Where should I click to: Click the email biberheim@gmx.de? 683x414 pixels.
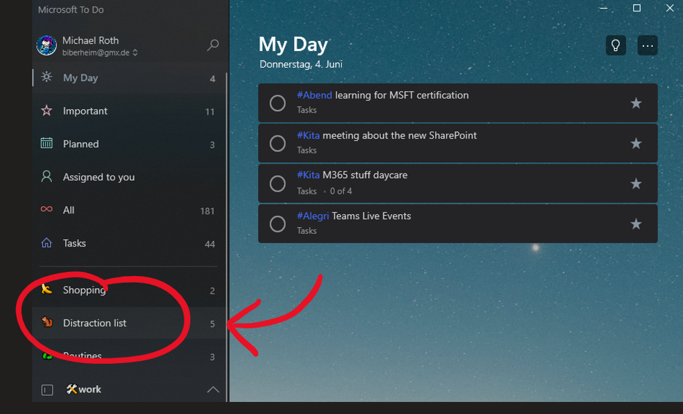(x=96, y=53)
